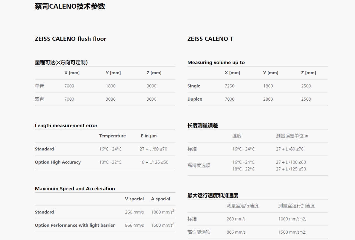This screenshot has width=355, height=240.
Task: Select the "27 + L /100 ≤60" value
Action: 291,162
